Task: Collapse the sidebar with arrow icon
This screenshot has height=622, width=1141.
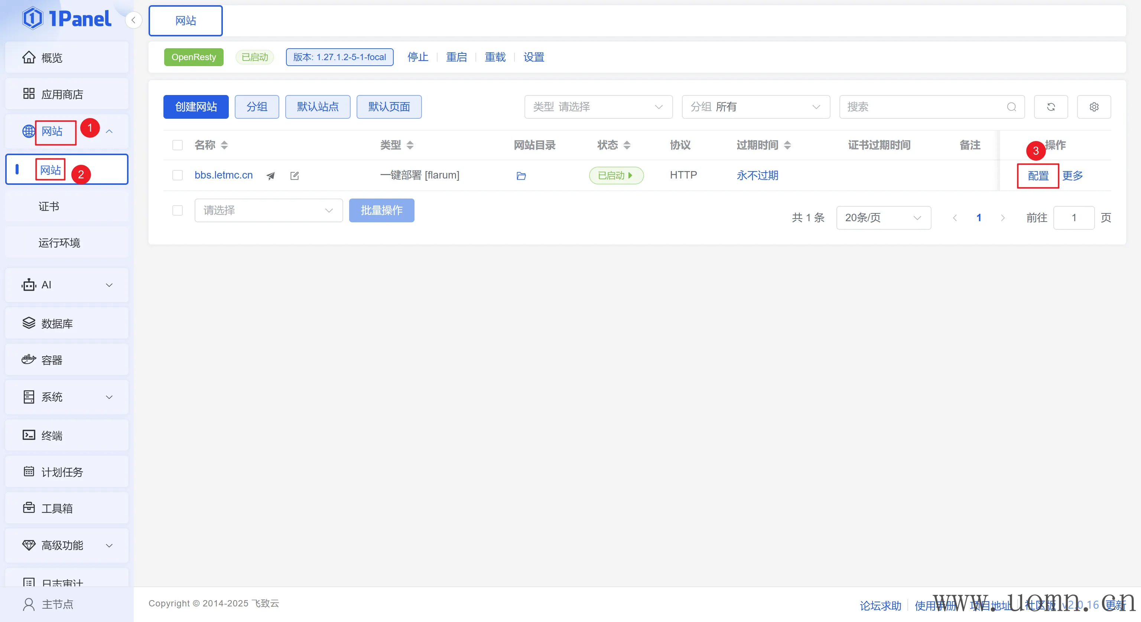Action: point(133,20)
